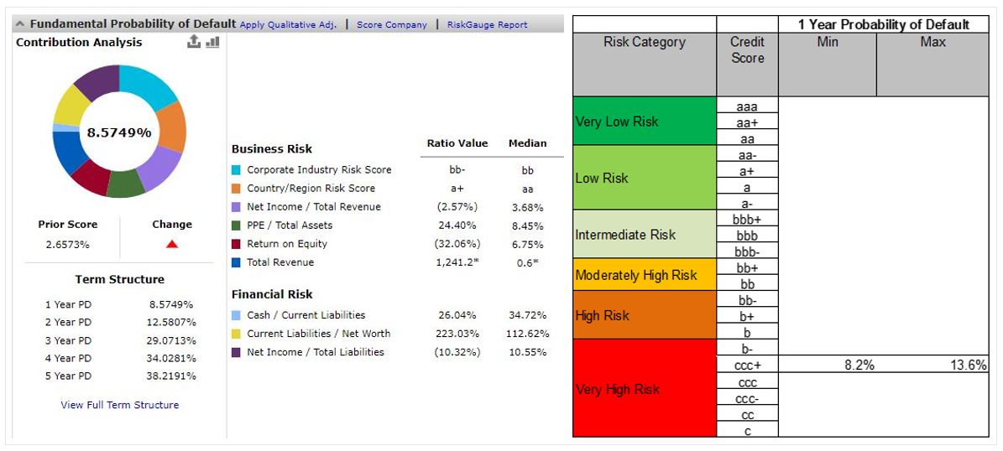
Task: Click the red Change up-arrow indicator
Action: click(172, 244)
